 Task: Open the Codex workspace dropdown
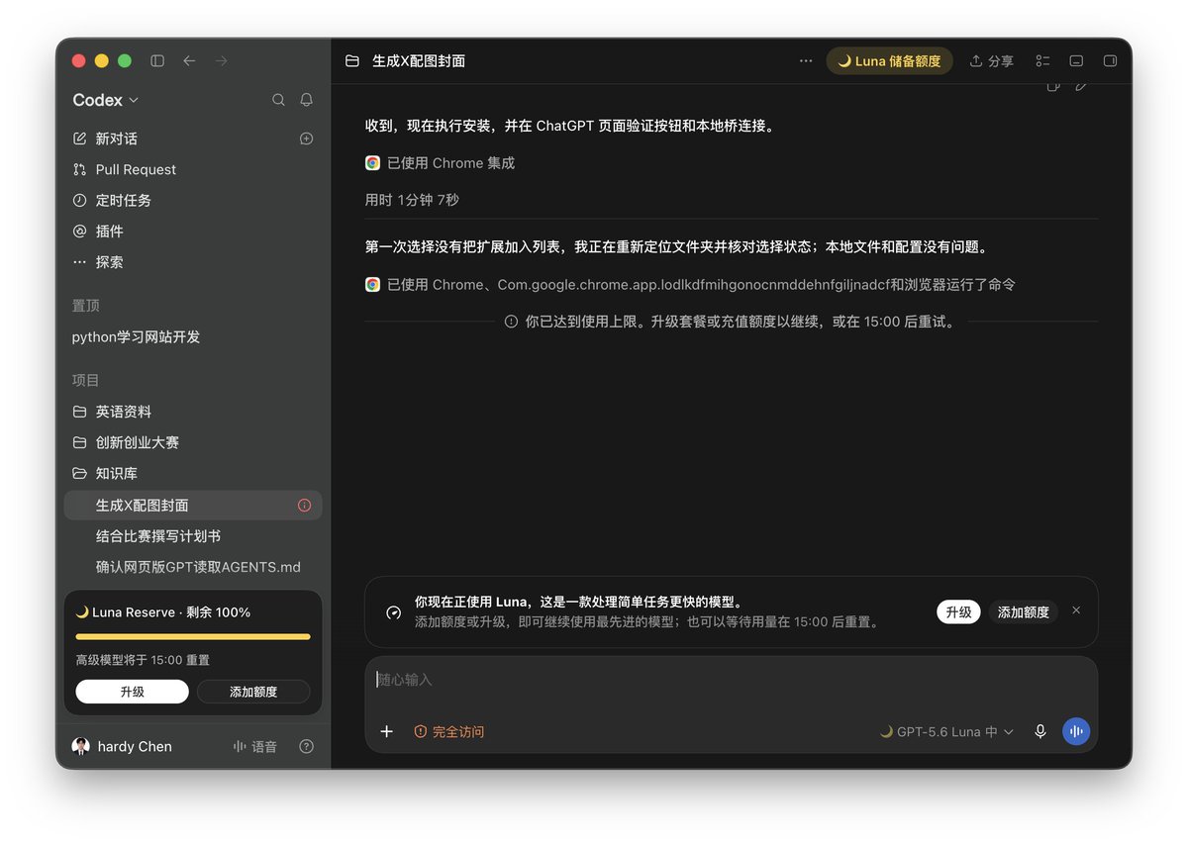point(106,100)
